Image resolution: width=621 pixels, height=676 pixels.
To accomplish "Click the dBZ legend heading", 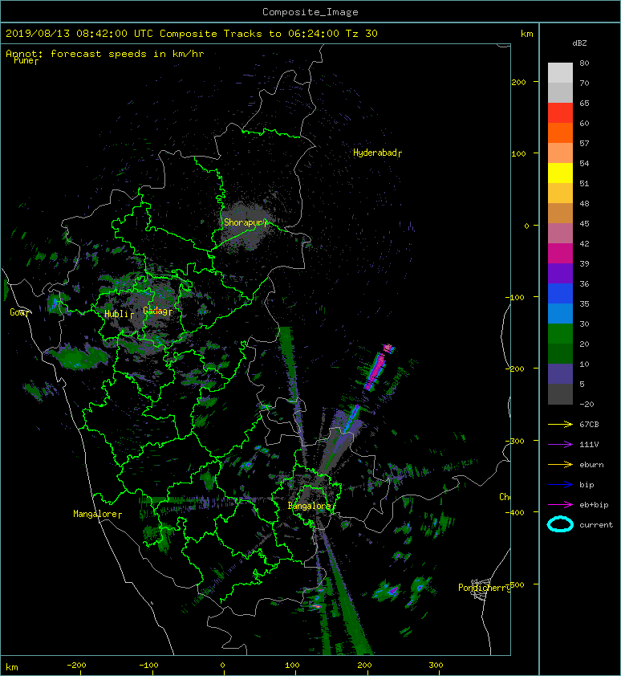I will [x=579, y=43].
